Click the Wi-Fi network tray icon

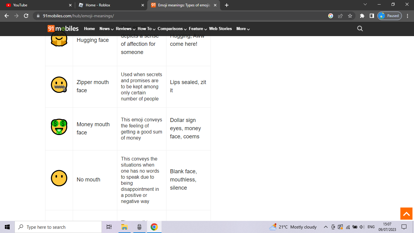tap(348, 227)
